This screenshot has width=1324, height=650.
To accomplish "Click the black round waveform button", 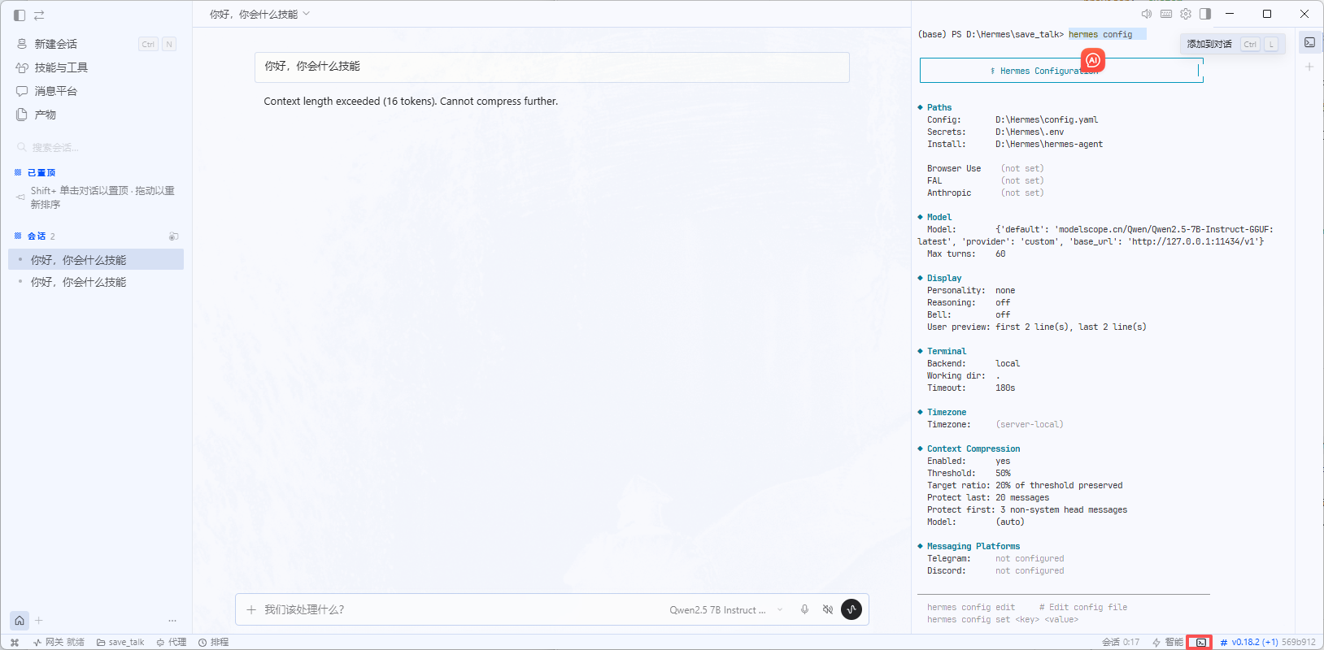I will pyautogui.click(x=851, y=609).
